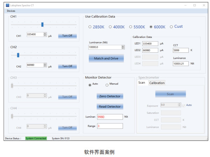Select the 4000K calibration option
This screenshot has width=210, height=157.
pos(110,27)
